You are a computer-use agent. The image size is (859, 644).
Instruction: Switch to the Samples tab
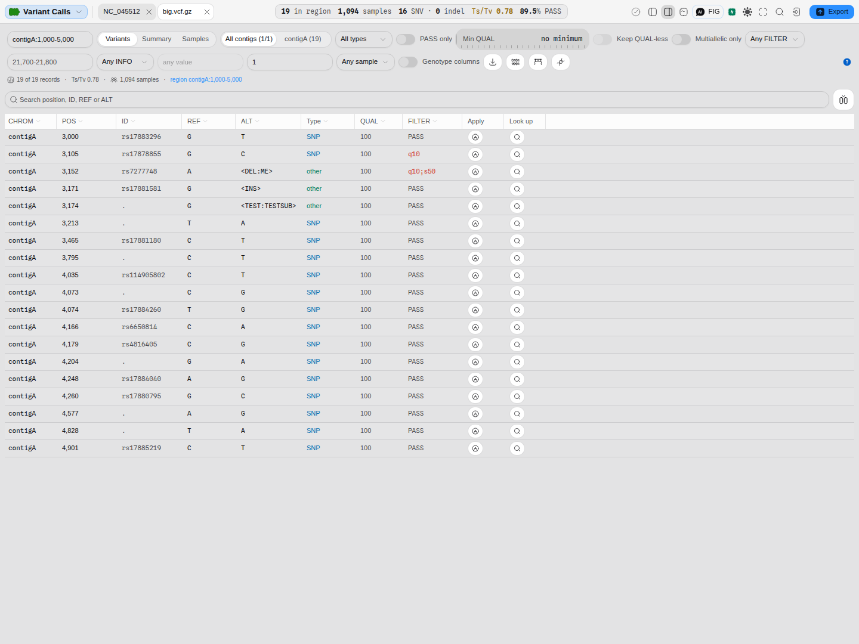tap(195, 39)
